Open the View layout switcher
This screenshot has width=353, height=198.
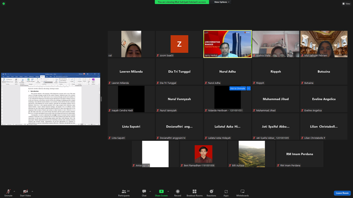tap(346, 4)
